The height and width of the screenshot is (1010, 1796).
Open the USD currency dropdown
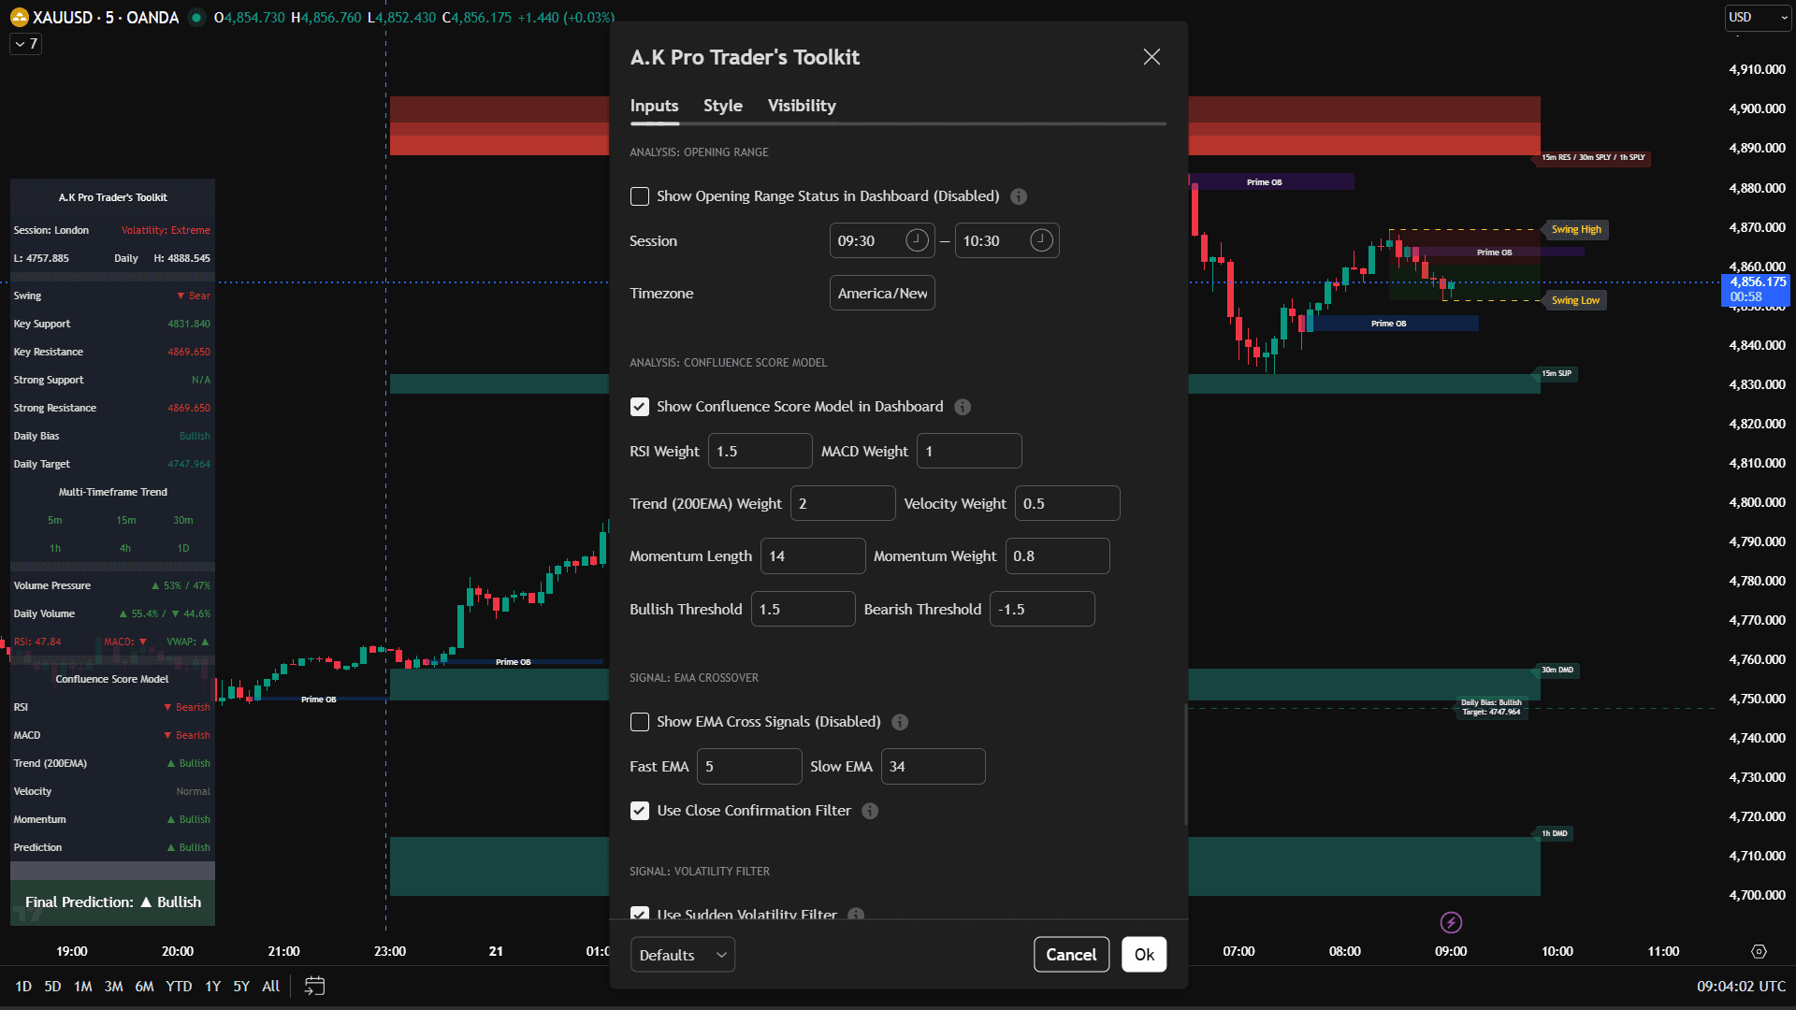pyautogui.click(x=1756, y=17)
